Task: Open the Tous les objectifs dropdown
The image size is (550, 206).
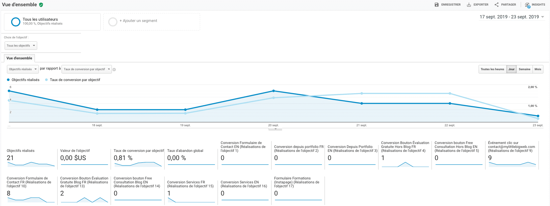Action: [21, 46]
